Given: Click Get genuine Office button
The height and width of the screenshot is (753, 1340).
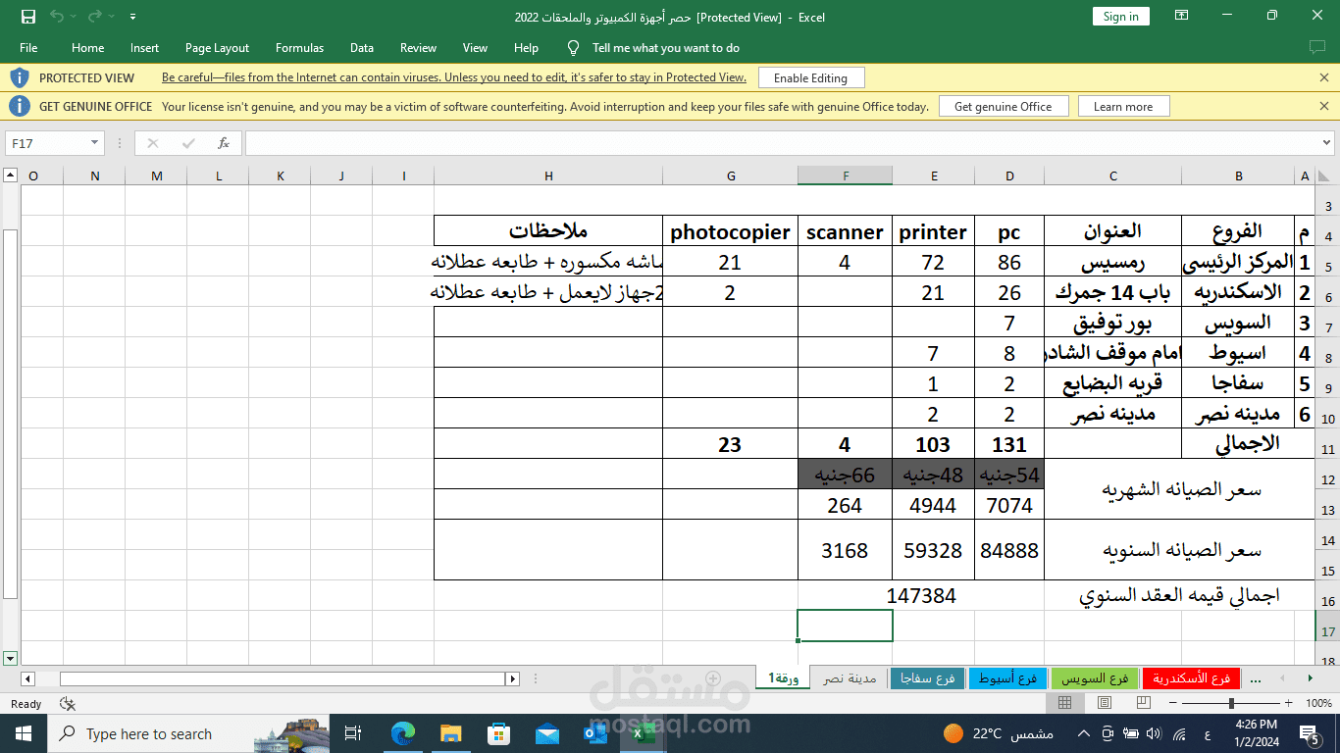Looking at the screenshot, I should 1003,106.
